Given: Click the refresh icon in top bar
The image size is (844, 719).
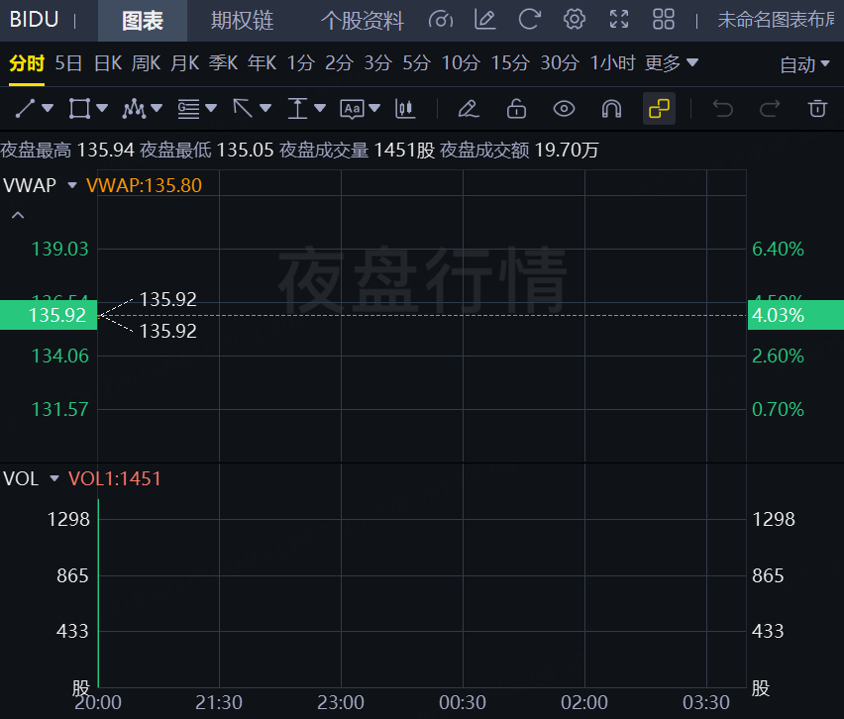Looking at the screenshot, I should coord(530,20).
